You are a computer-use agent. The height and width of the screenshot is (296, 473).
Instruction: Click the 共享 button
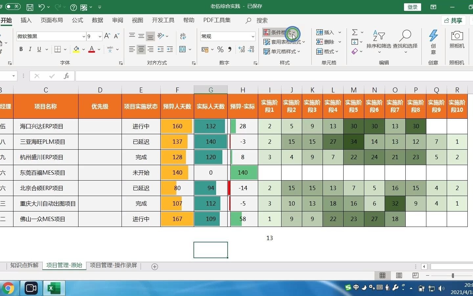point(453,20)
